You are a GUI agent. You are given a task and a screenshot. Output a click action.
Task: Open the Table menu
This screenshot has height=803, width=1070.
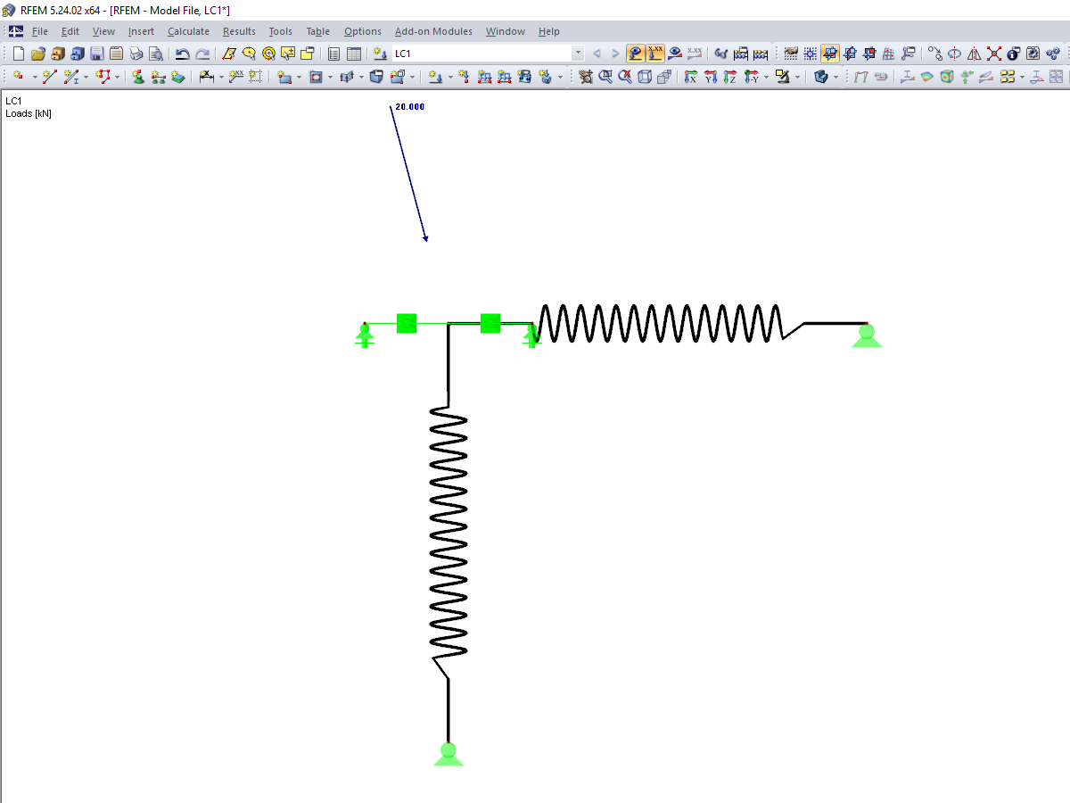click(x=317, y=31)
